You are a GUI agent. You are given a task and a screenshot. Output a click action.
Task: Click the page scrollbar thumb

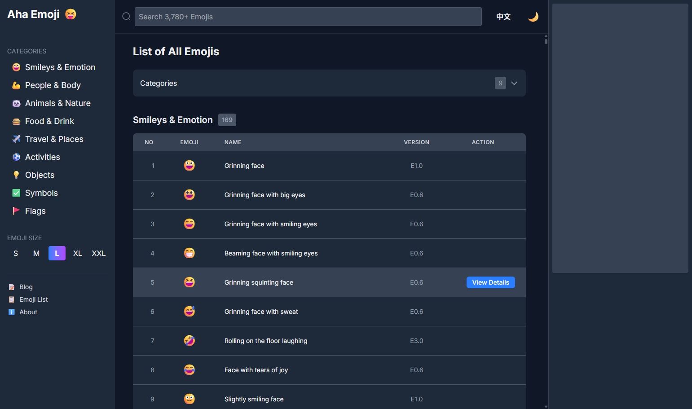point(546,41)
